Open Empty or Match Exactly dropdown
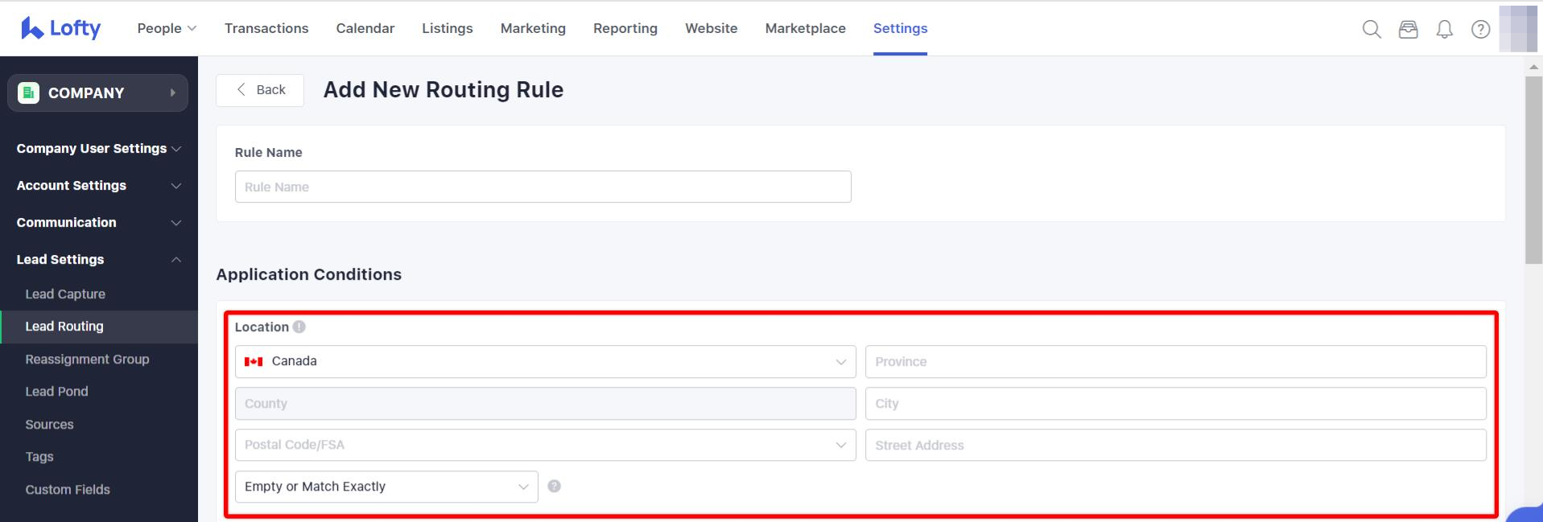 (386, 487)
